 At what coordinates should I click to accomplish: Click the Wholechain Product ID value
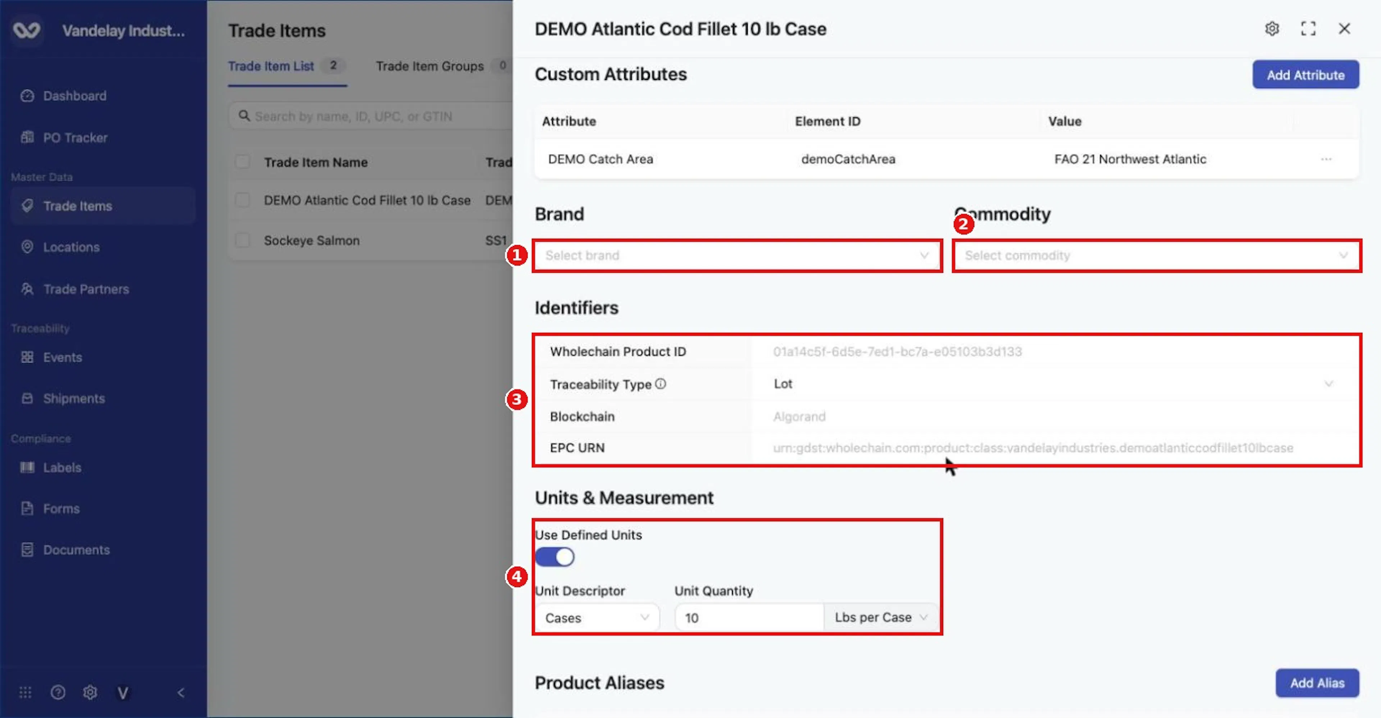pyautogui.click(x=897, y=352)
